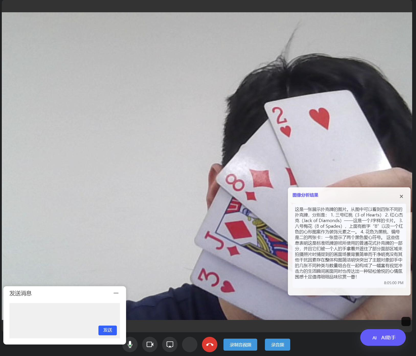Click the 8:05:00 PM timestamp
Image resolution: width=416 pixels, height=356 pixels.
393,283
